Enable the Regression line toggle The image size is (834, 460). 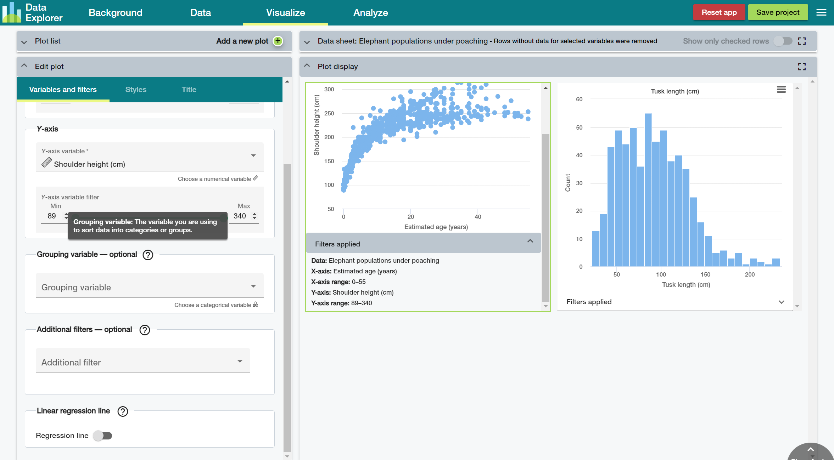(102, 436)
